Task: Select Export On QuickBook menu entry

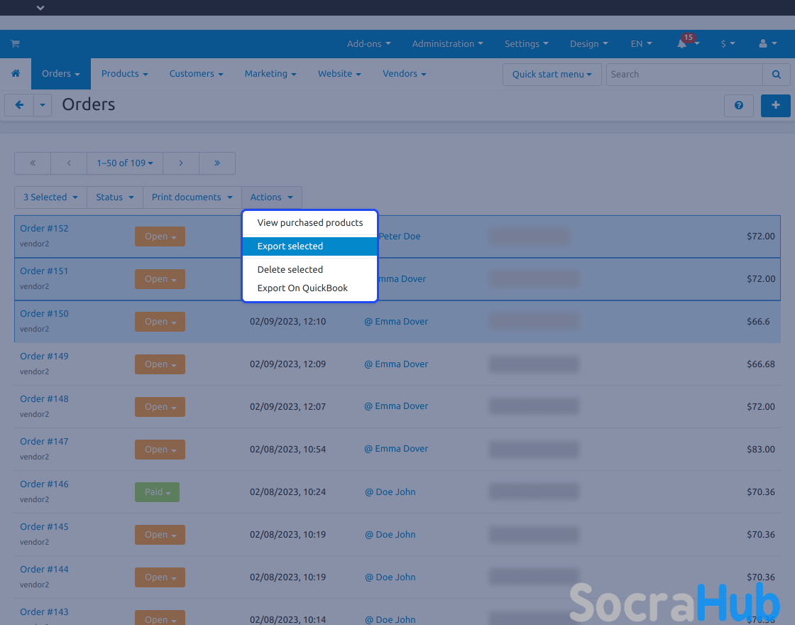Action: 302,288
